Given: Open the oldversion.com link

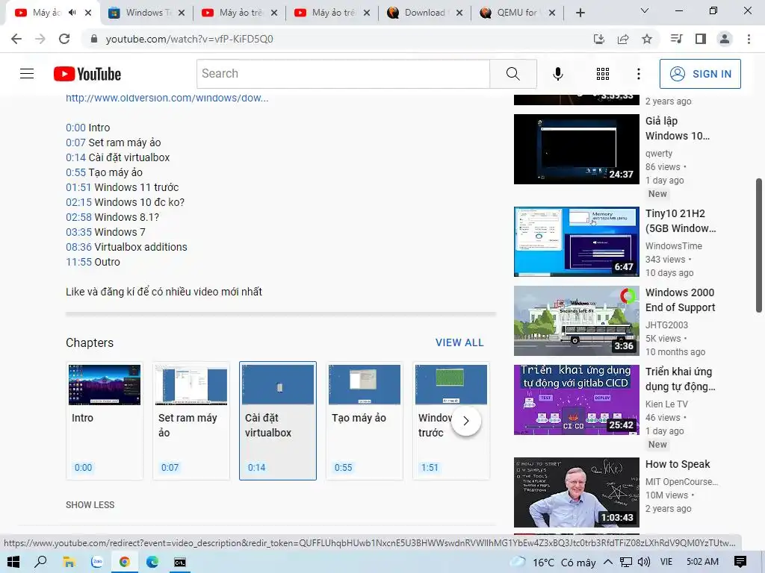Looking at the screenshot, I should coord(167,98).
